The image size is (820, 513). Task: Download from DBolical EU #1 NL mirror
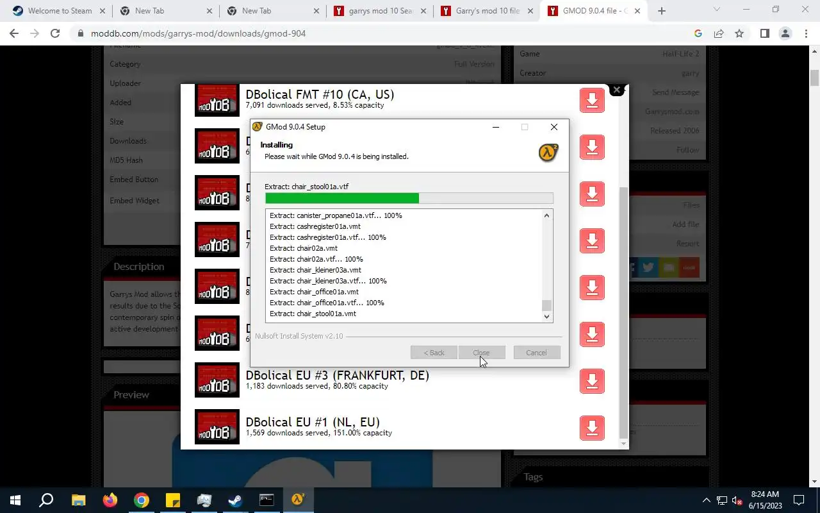click(x=592, y=428)
